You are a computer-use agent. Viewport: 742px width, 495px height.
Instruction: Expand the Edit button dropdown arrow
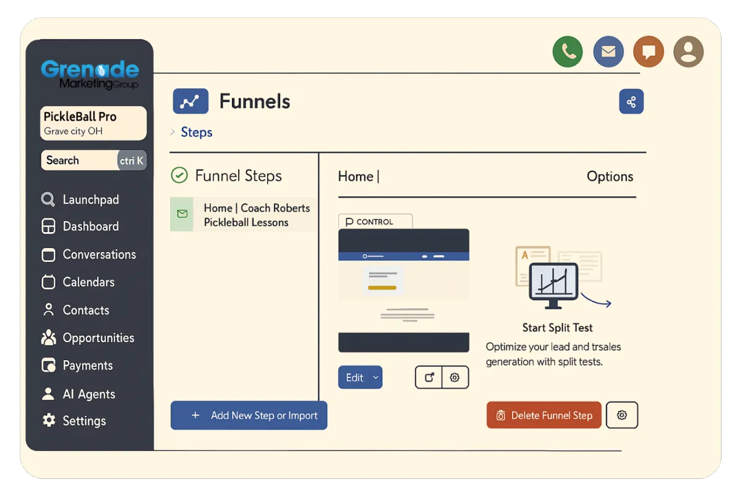click(375, 377)
